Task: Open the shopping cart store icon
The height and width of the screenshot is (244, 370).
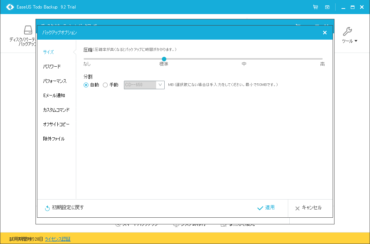Action: pyautogui.click(x=315, y=7)
